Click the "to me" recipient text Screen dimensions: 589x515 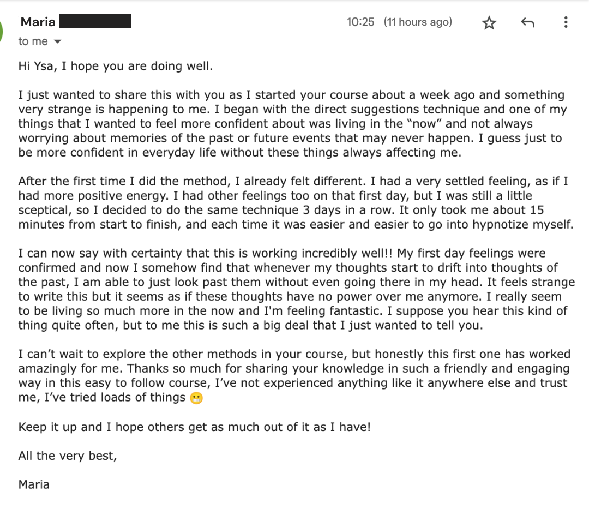coord(33,41)
